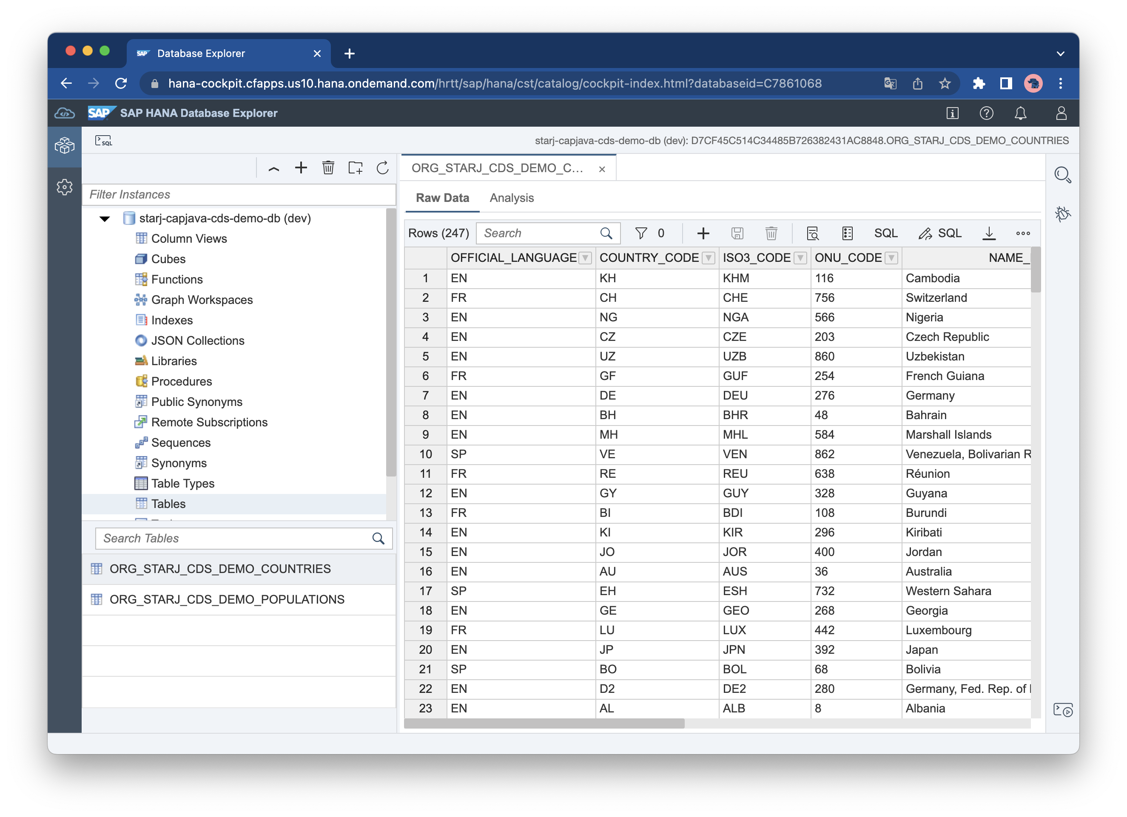Open the settings gear in left sidebar
The width and height of the screenshot is (1127, 817).
click(x=65, y=187)
